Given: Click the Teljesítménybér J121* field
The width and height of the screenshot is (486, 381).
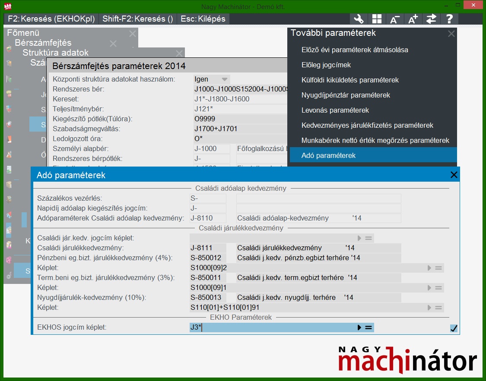Looking at the screenshot, I should 241,109.
